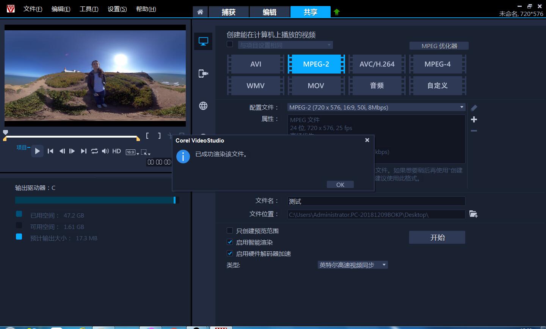
Task: Open the 文件 menu
Action: [33, 9]
